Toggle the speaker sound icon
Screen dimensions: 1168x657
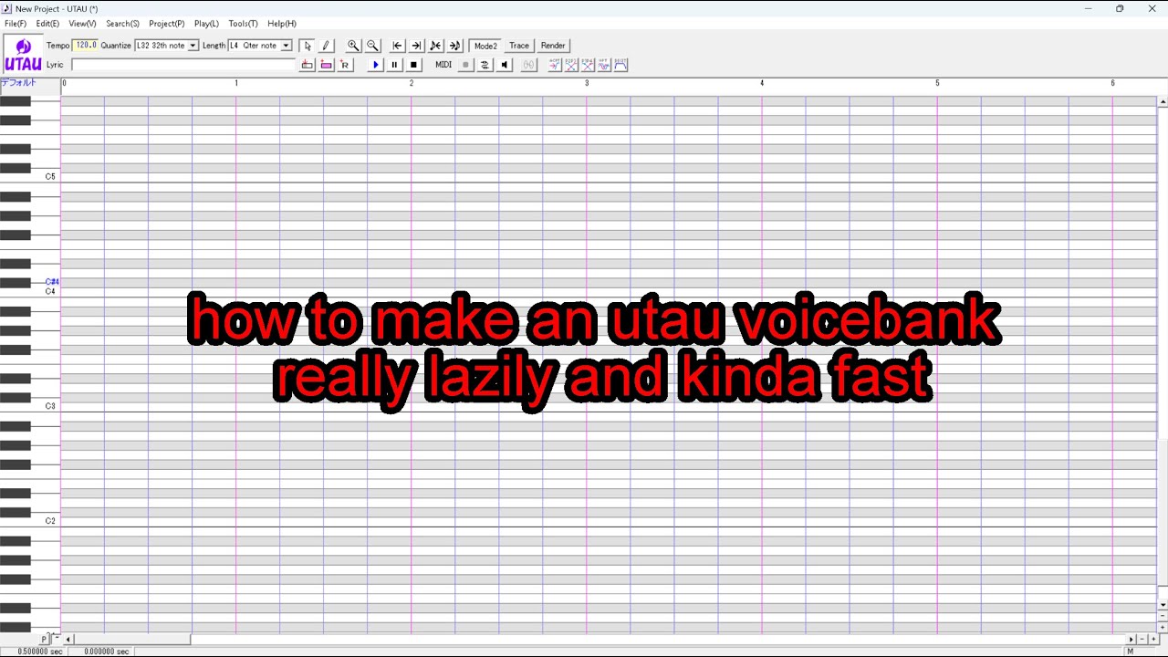tap(504, 65)
